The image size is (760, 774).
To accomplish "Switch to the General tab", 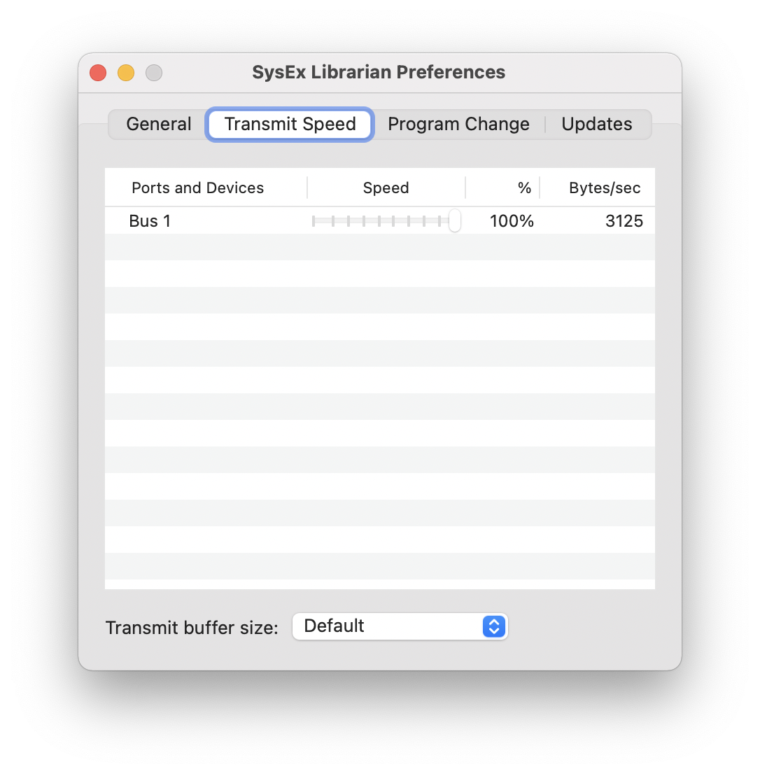I will point(158,124).
